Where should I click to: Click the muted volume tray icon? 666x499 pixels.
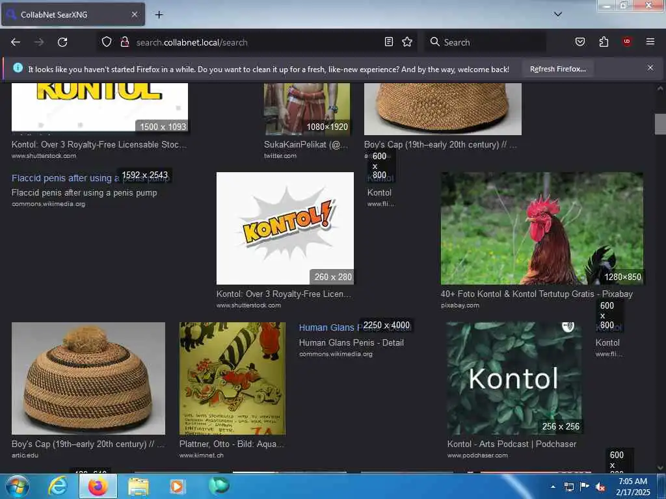pos(600,487)
